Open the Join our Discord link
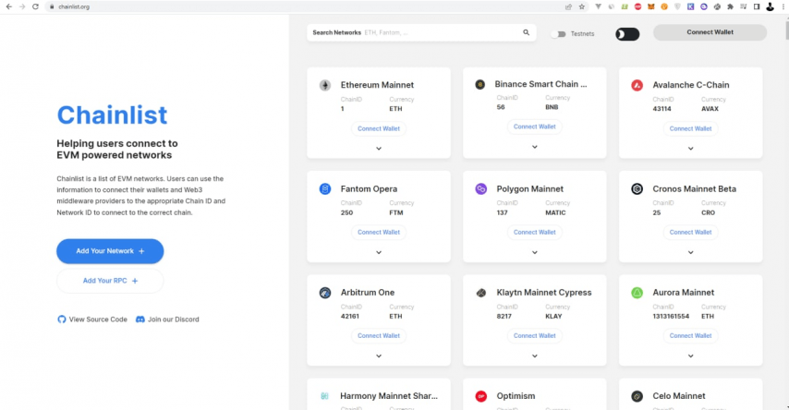 167,320
